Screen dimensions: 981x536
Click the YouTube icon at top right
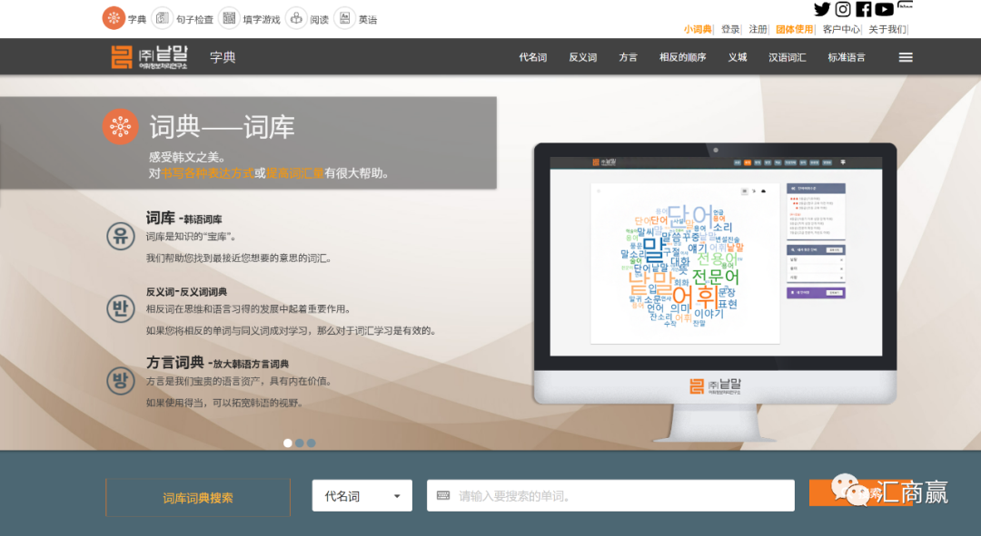[x=883, y=10]
